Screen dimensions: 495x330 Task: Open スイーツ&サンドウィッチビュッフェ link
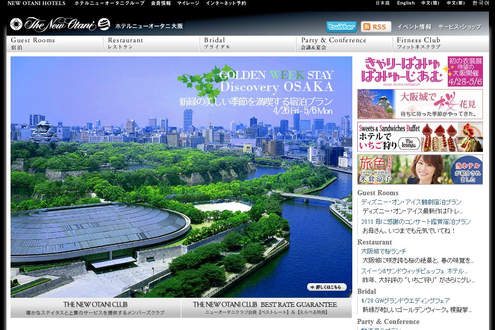[x=414, y=271]
